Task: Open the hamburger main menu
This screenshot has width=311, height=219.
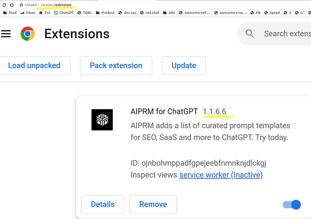Action: [x=6, y=34]
